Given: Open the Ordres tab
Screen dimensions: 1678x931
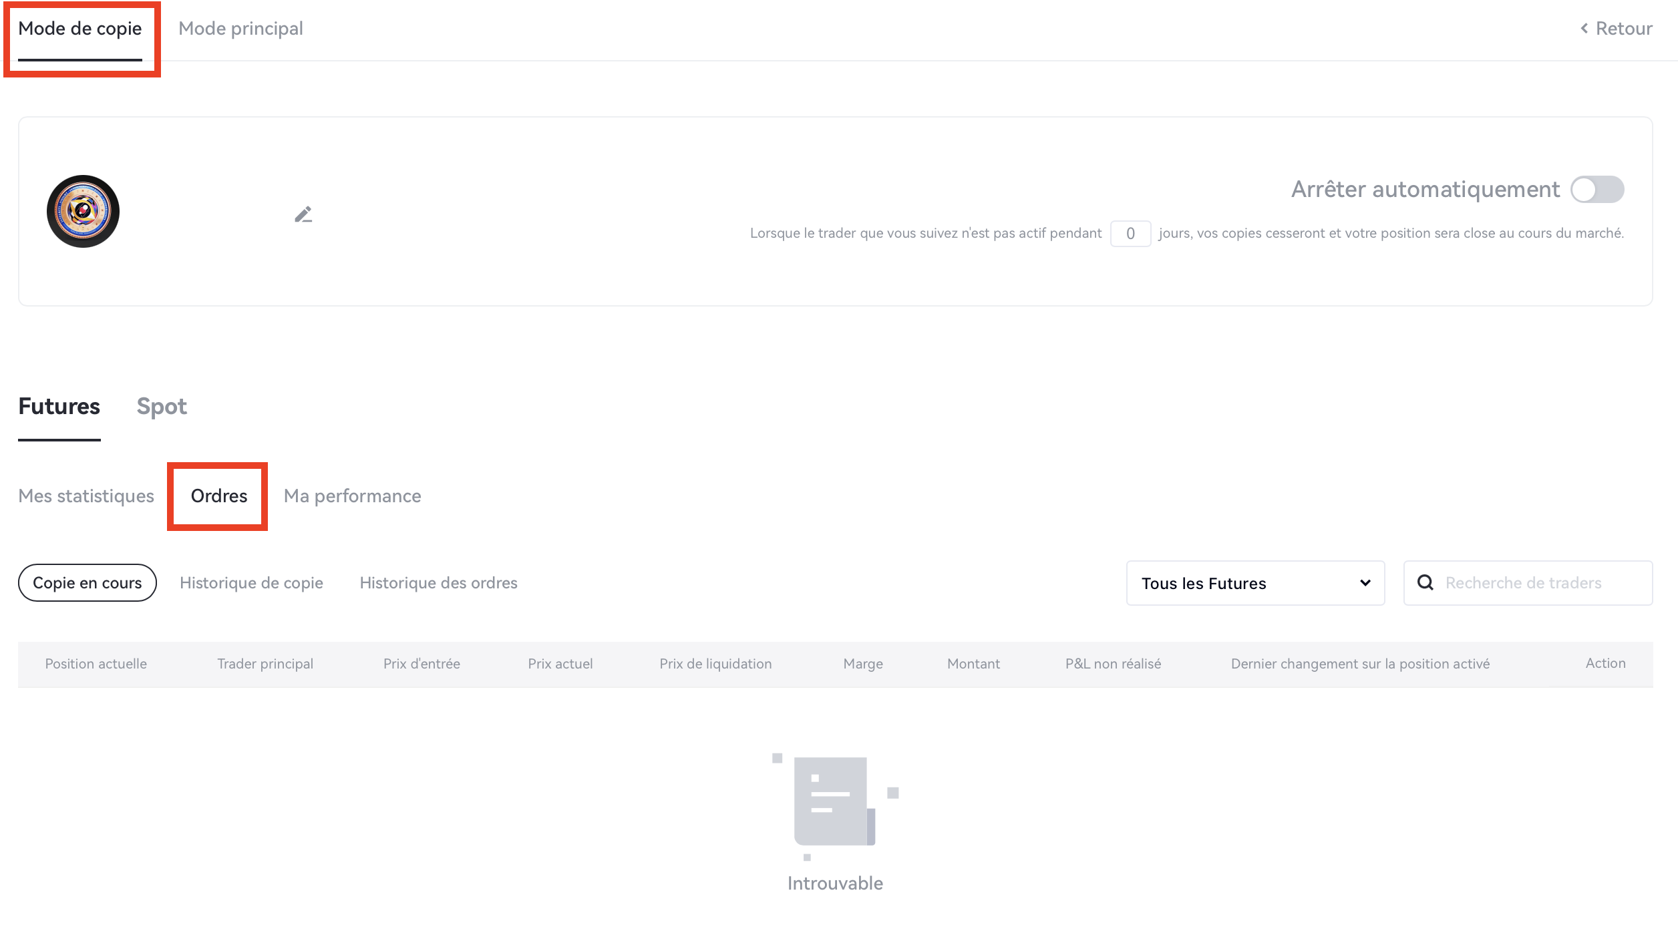Looking at the screenshot, I should pyautogui.click(x=219, y=496).
